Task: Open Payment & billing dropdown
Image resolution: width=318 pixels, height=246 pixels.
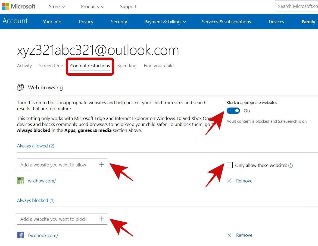Action: [x=165, y=22]
